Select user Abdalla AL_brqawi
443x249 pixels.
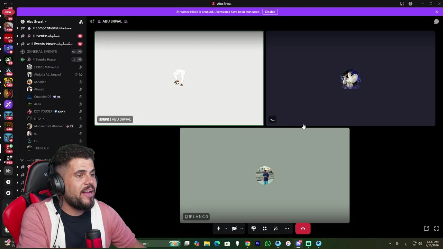[x=55, y=74]
